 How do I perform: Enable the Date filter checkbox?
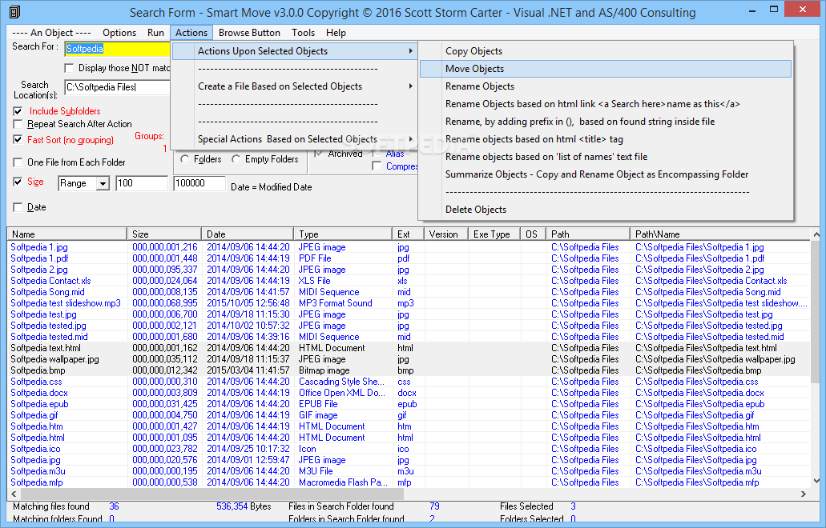click(x=18, y=207)
